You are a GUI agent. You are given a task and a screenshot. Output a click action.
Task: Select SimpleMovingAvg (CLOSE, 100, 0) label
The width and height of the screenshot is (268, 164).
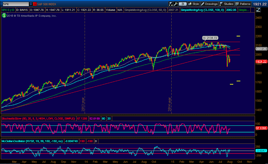pyautogui.click(x=202, y=10)
